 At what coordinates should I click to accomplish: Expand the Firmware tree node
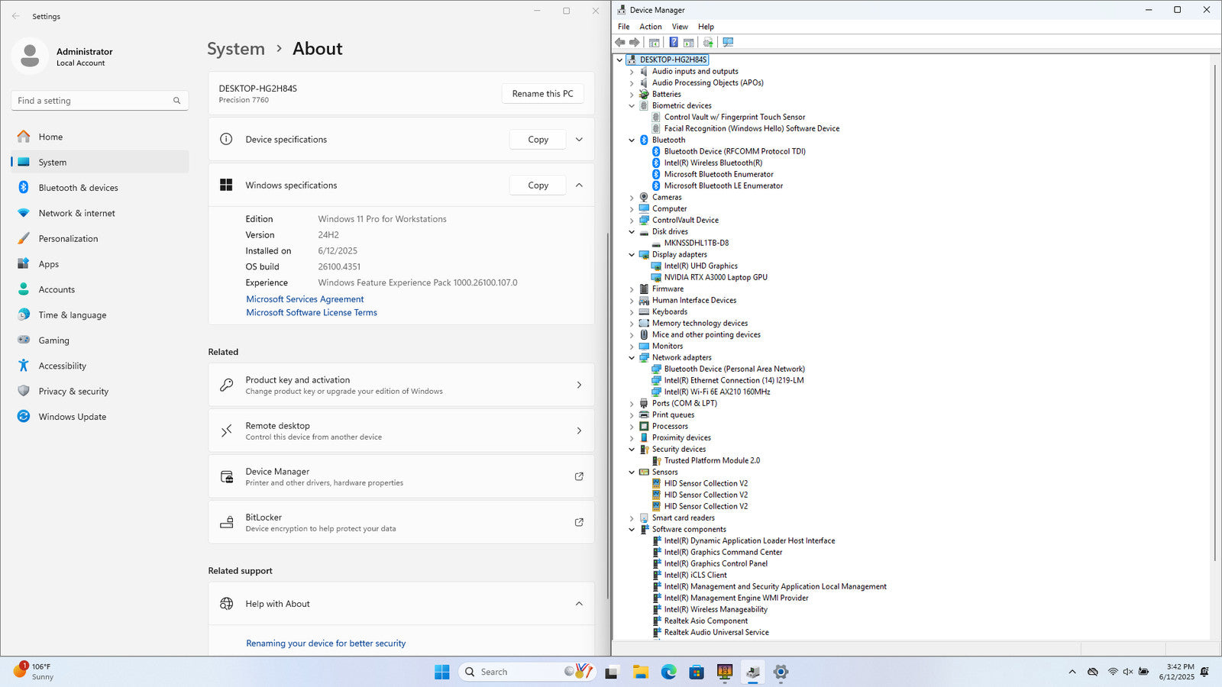632,289
